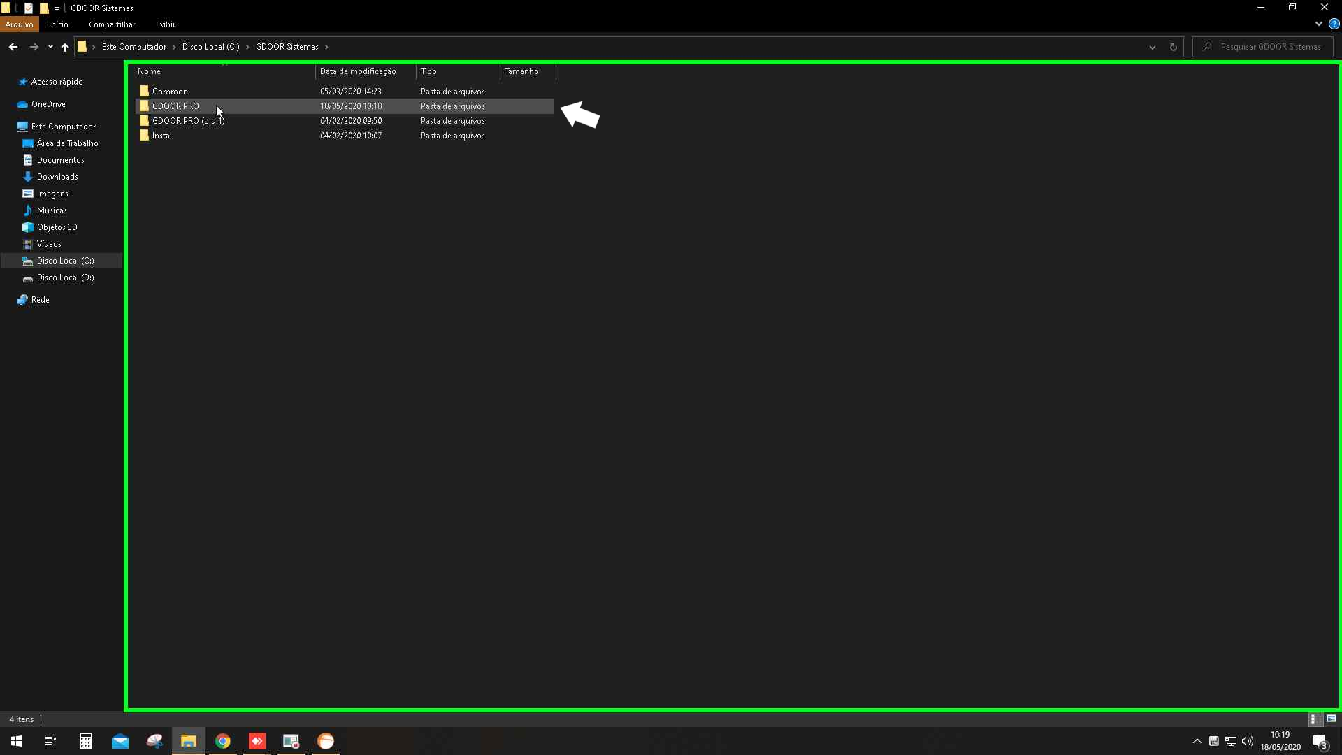This screenshot has height=755, width=1342.
Task: Open recent locations dropdown arrow
Action: (50, 47)
